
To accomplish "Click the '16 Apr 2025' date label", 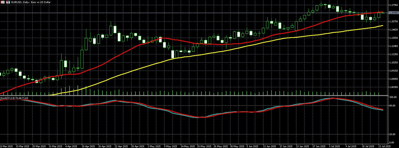I will [x=105, y=146].
